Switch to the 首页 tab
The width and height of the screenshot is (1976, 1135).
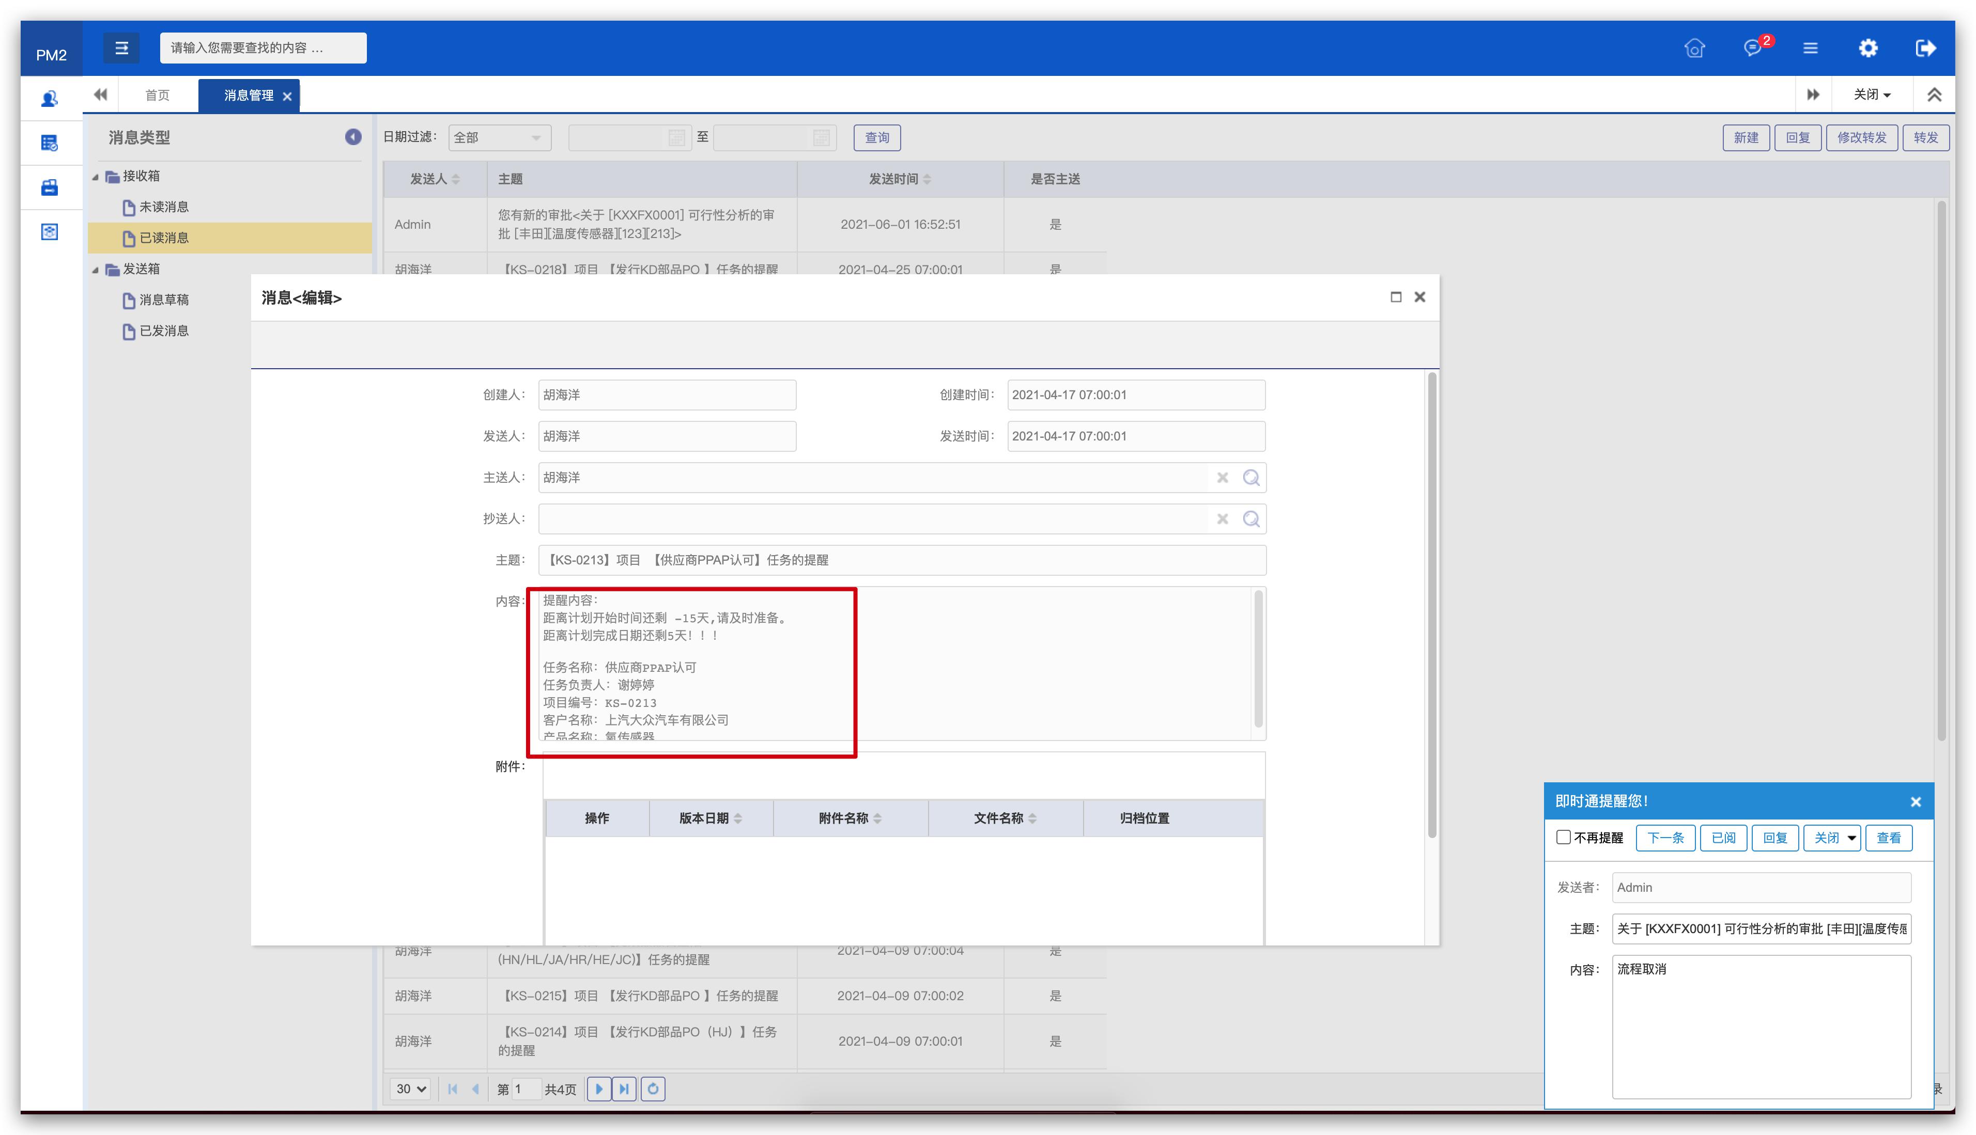point(157,95)
